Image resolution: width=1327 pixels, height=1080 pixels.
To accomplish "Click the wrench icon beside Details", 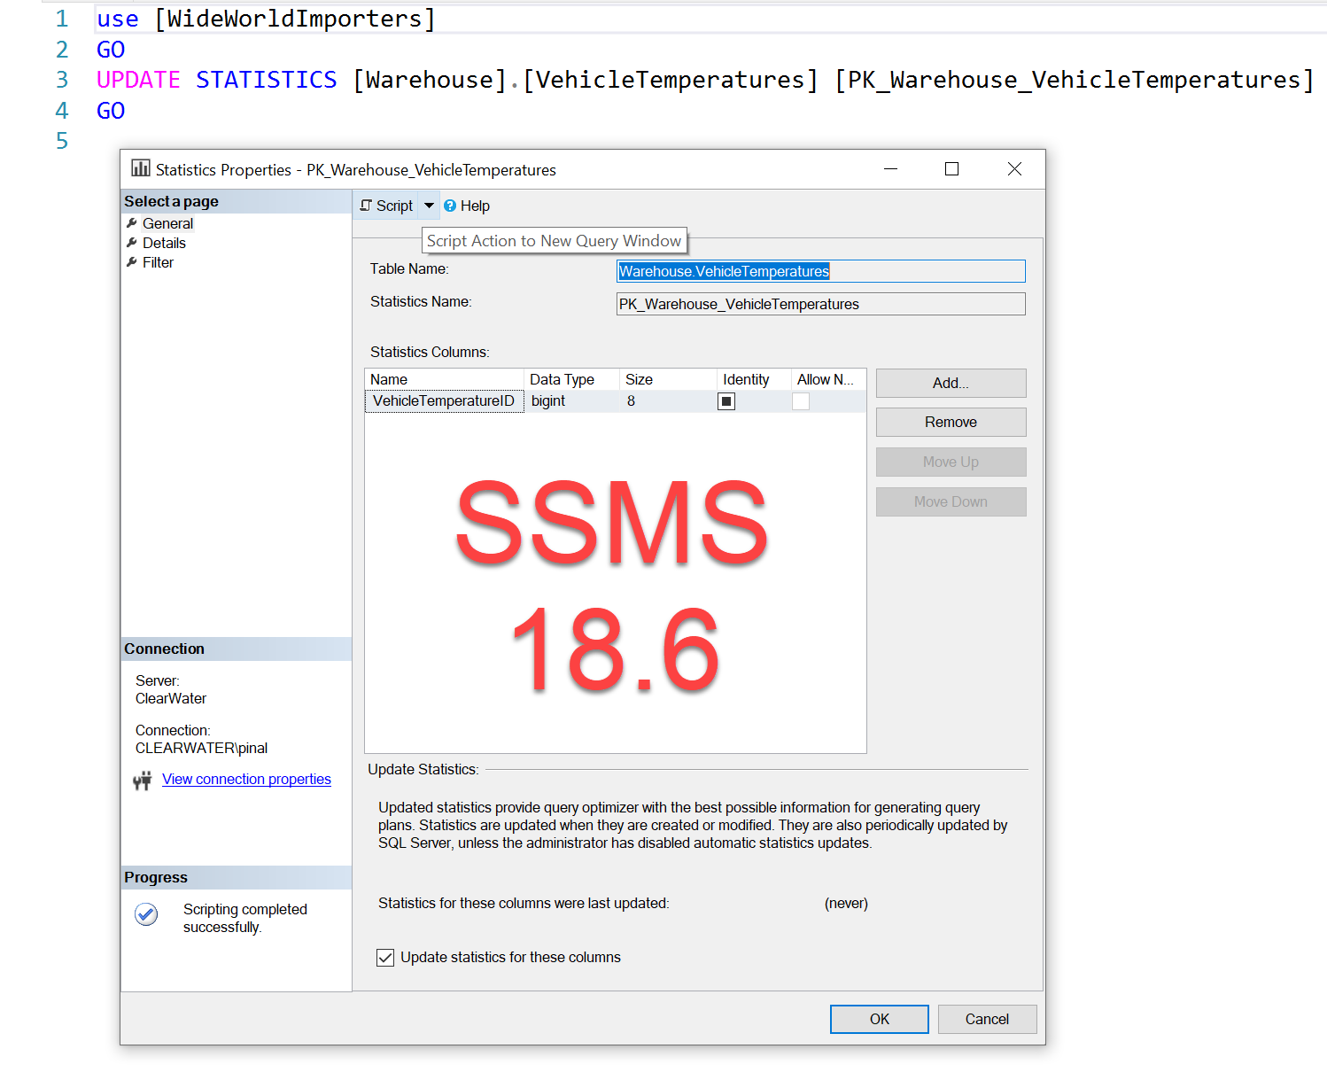I will tap(132, 243).
